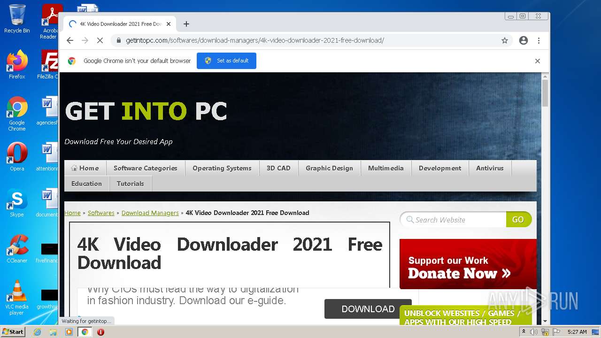Click the scrollbar down arrow
Screen dimensions: 601x338
coord(545,322)
